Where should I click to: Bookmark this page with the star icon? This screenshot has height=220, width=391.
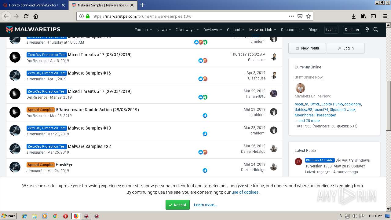pos(309,16)
